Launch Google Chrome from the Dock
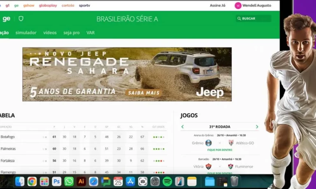 pos(32,181)
